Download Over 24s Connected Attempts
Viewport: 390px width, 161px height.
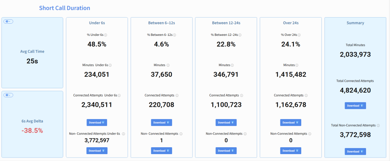291,122
